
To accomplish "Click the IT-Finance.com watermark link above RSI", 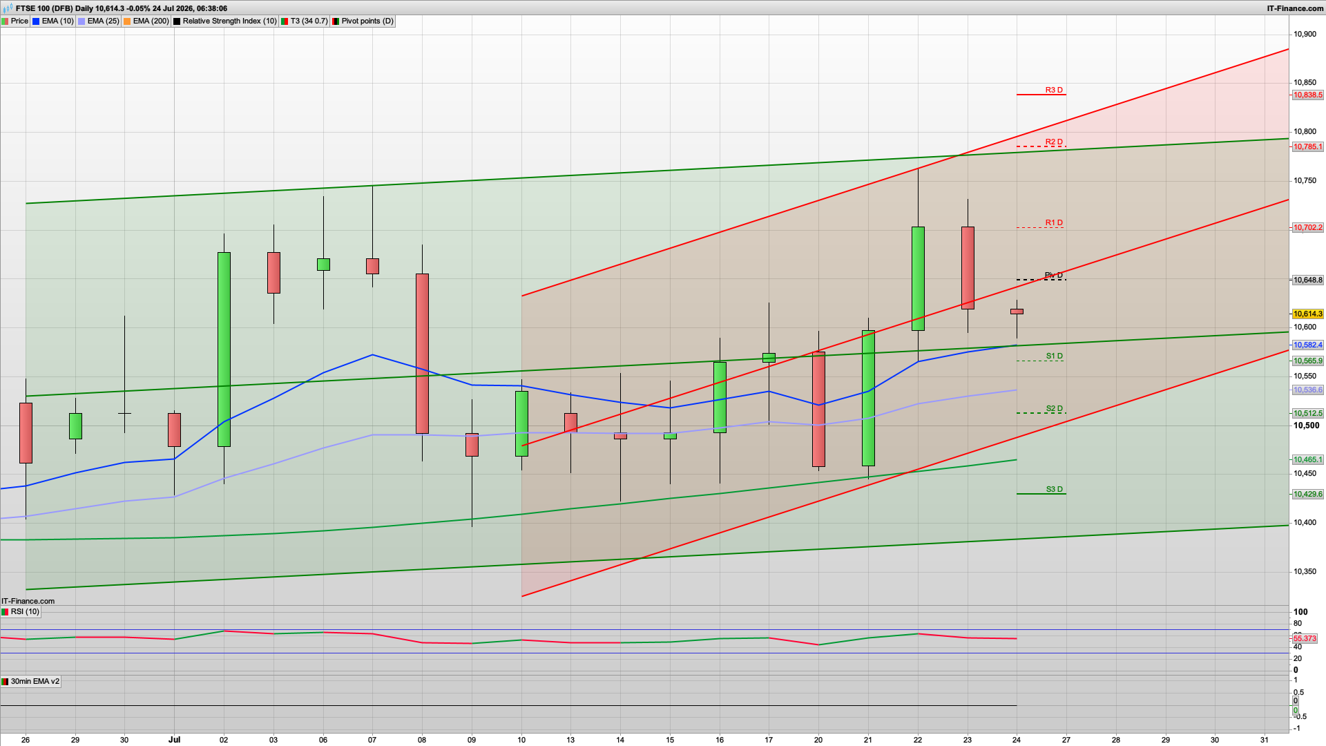I will 28,602.
